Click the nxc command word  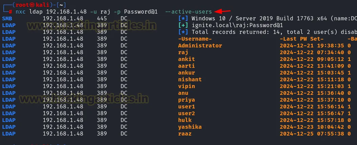pos(21,12)
